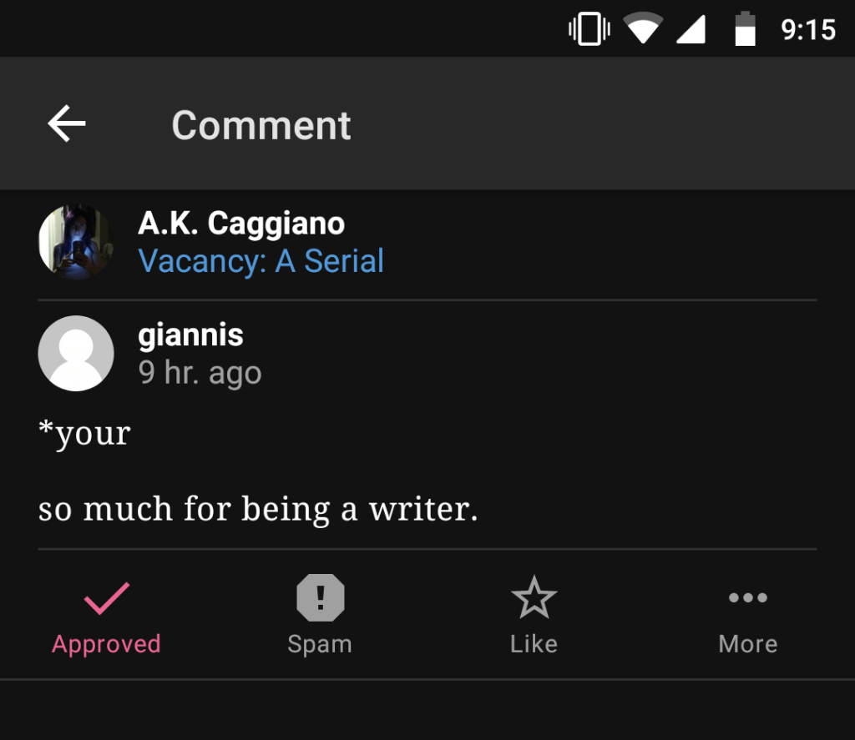This screenshot has height=740, width=855.
Task: Tap the 'so much for being a writer.' text
Action: click(x=258, y=509)
